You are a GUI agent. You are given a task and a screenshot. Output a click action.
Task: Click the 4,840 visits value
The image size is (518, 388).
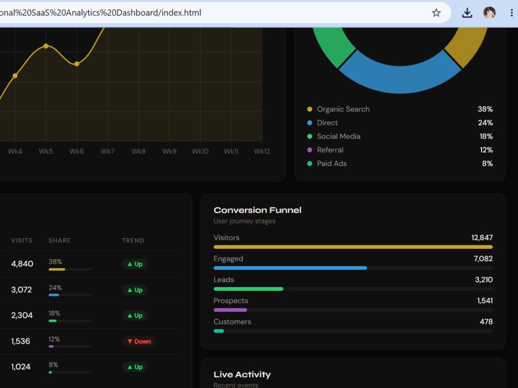point(22,264)
